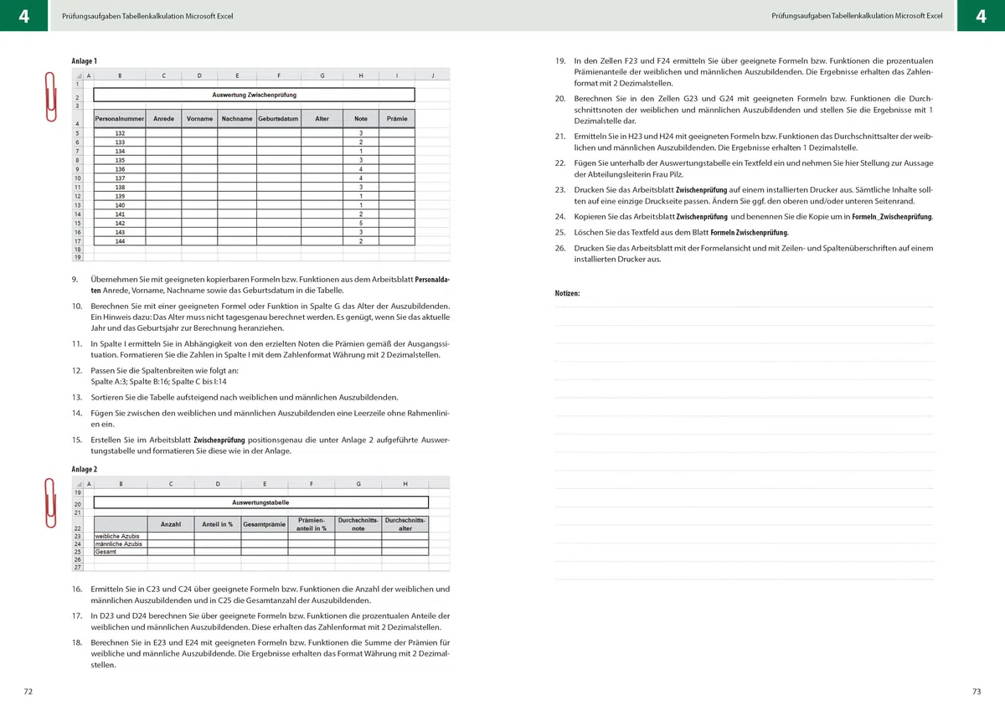Click task number 15 about the Auswertungstabelle
This screenshot has height=711, width=1005.
coord(76,440)
